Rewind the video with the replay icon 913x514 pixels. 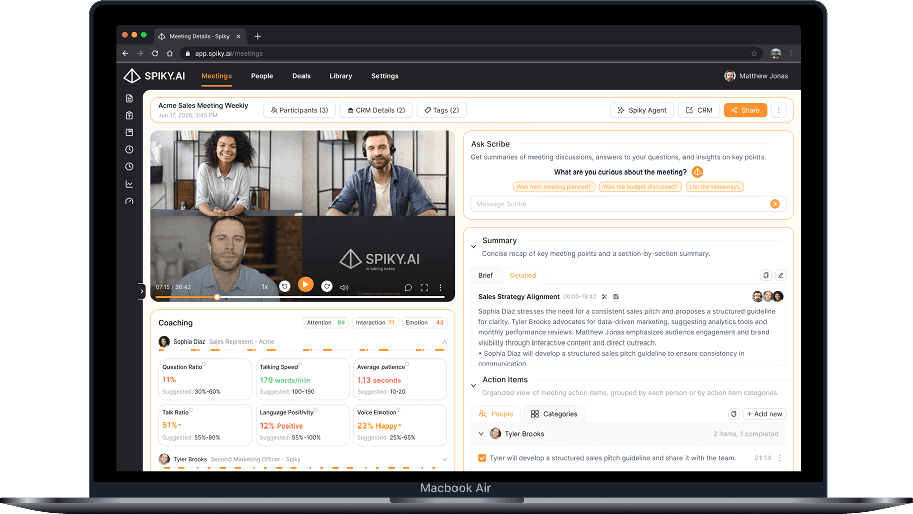(x=285, y=286)
